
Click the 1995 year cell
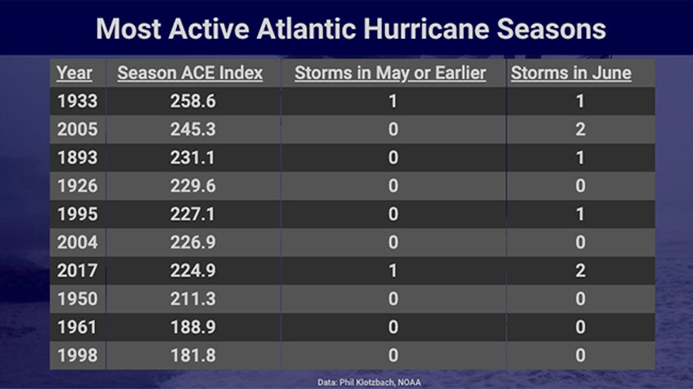click(x=77, y=214)
